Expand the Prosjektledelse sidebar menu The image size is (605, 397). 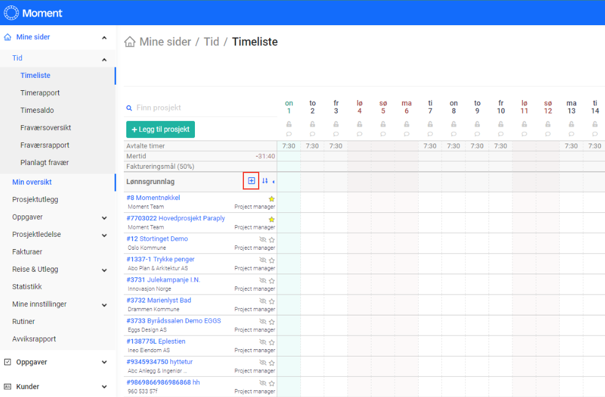coord(104,234)
